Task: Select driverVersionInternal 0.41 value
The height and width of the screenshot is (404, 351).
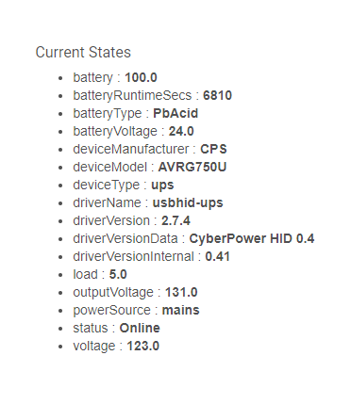Action: [217, 256]
